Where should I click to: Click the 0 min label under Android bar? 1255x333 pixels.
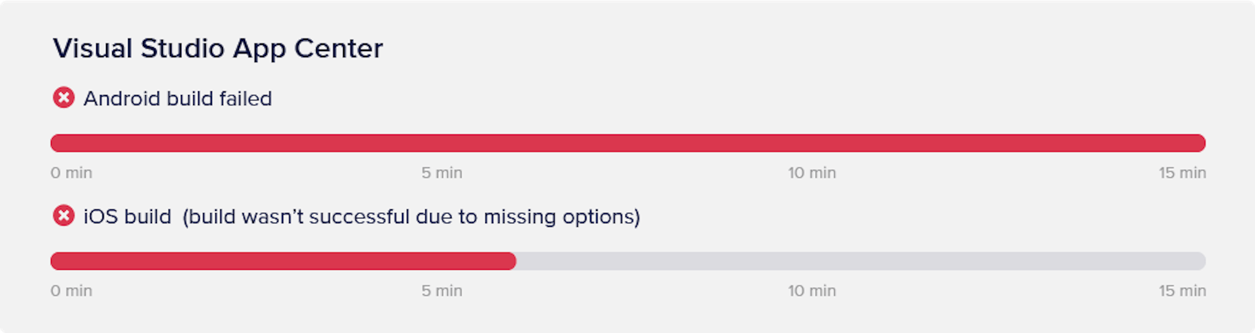pos(71,173)
